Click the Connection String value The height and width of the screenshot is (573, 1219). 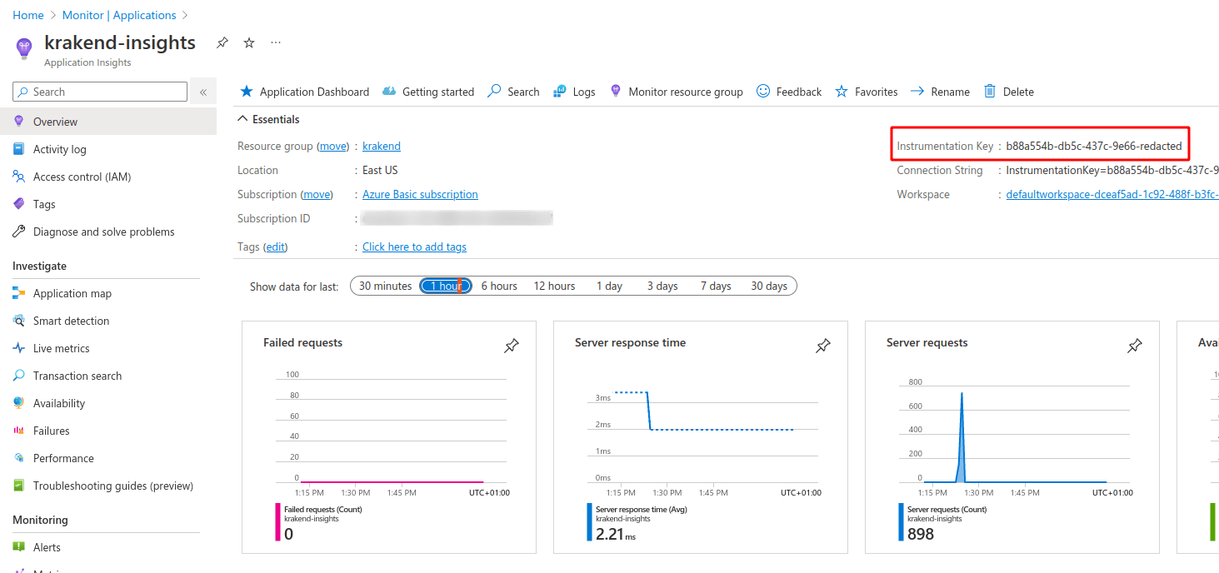click(x=1112, y=170)
